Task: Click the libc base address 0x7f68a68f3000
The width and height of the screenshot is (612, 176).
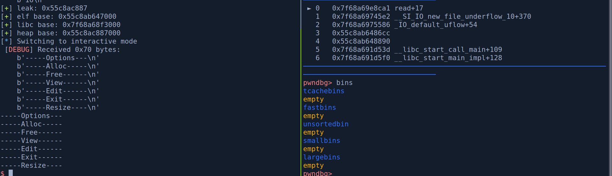Action: (x=91, y=25)
